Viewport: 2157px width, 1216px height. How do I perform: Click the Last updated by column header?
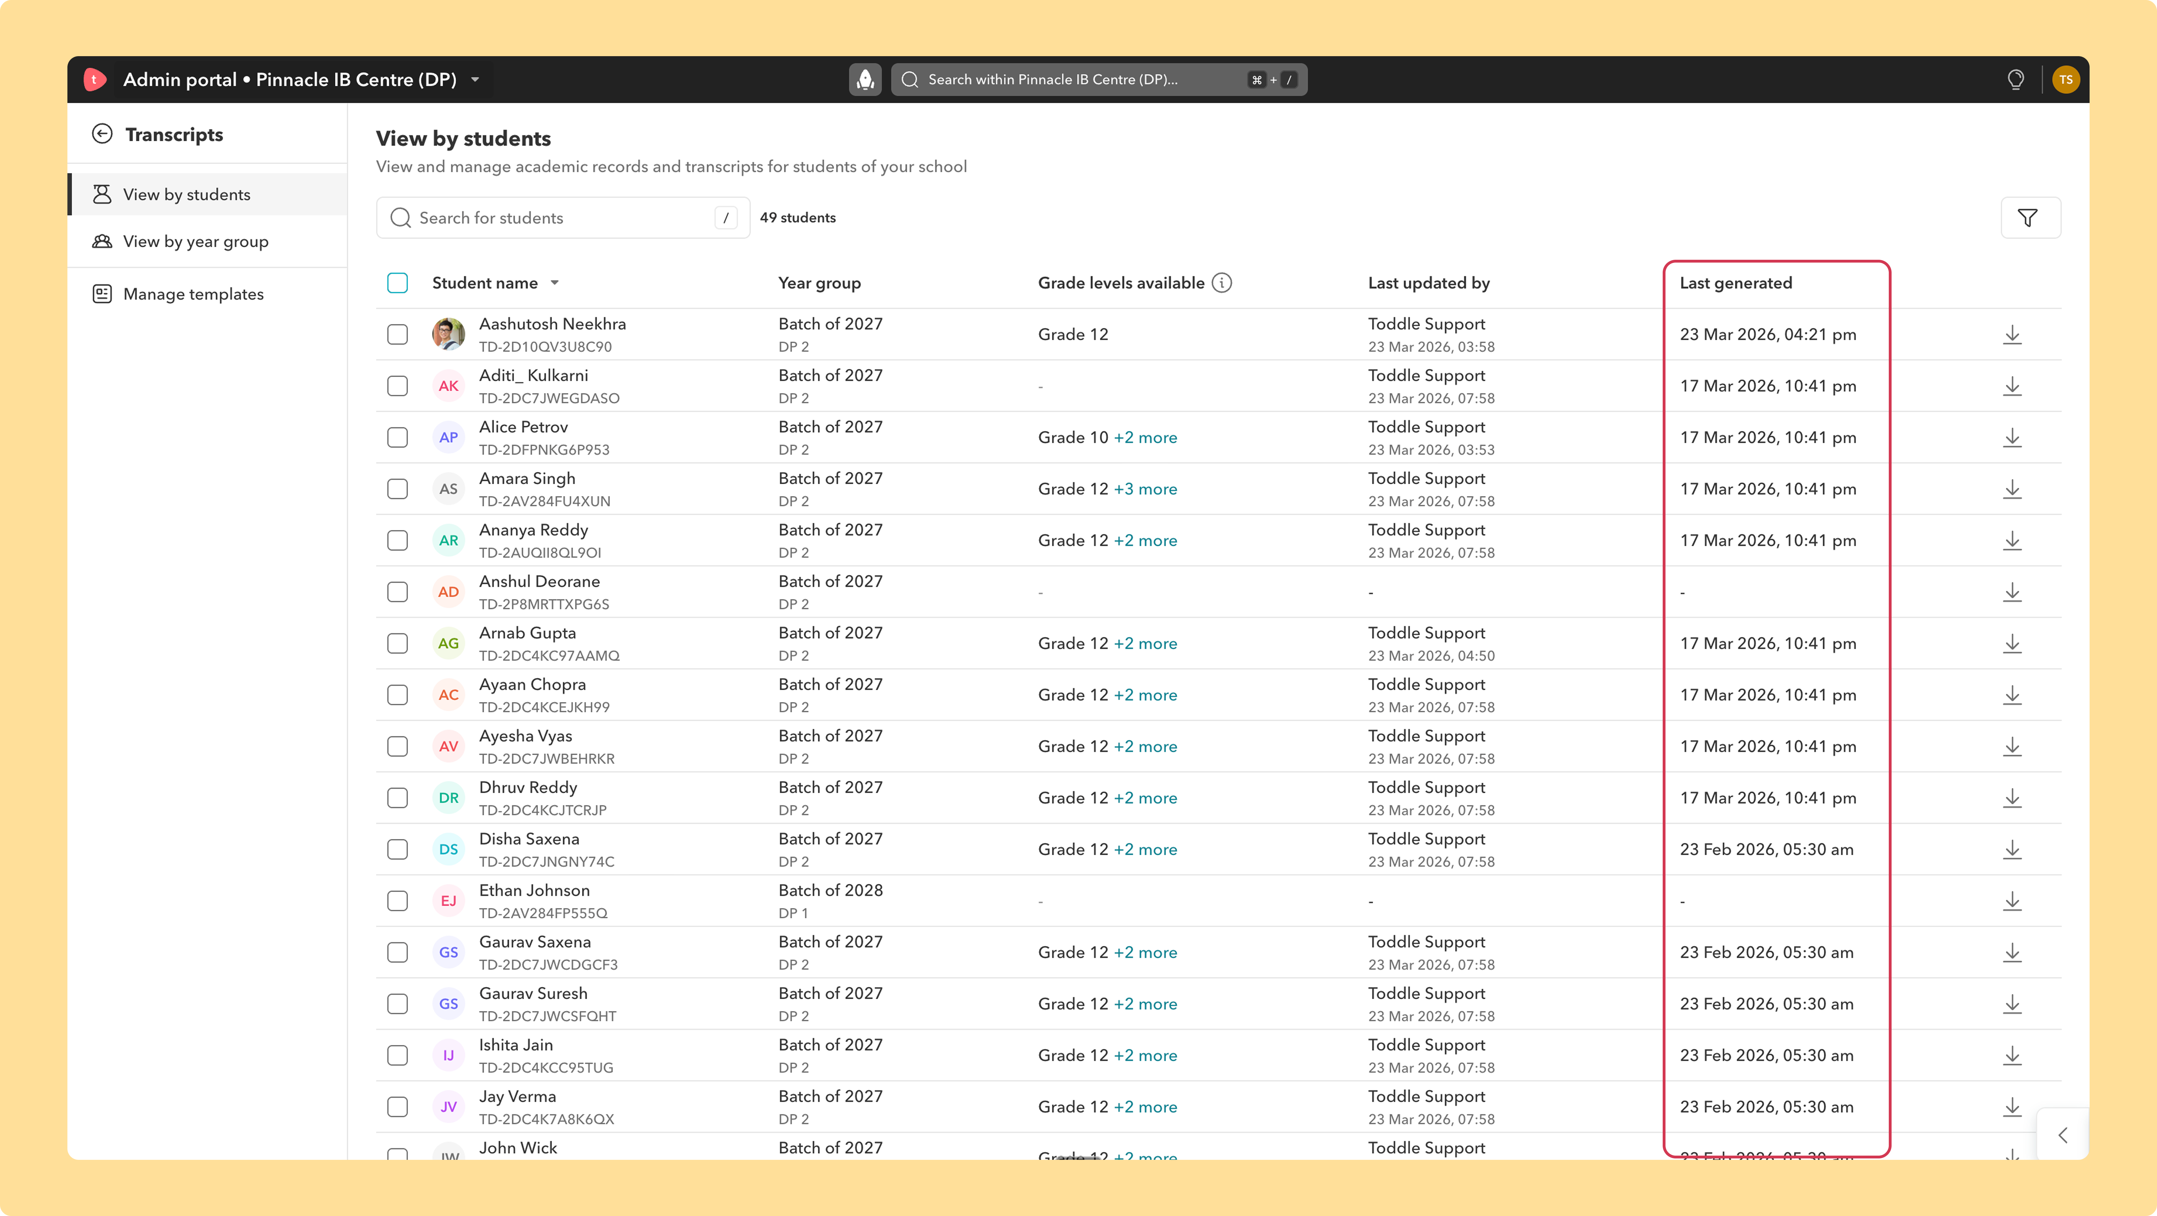click(x=1429, y=283)
